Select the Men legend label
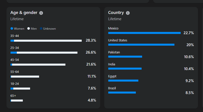The height and width of the screenshot is (112, 203). [x=34, y=29]
